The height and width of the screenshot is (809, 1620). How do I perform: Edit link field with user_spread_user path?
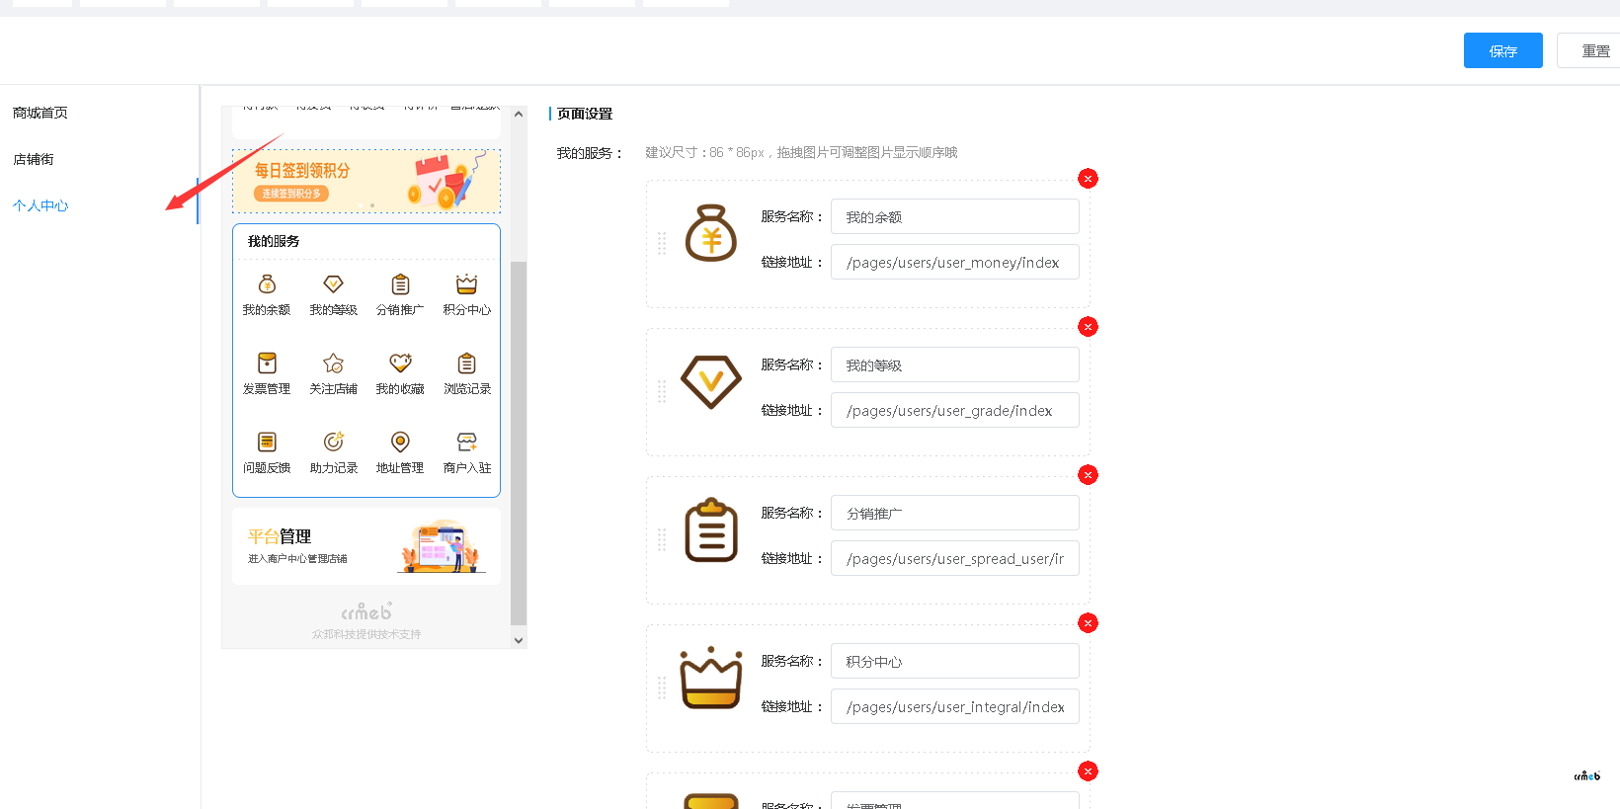point(954,558)
